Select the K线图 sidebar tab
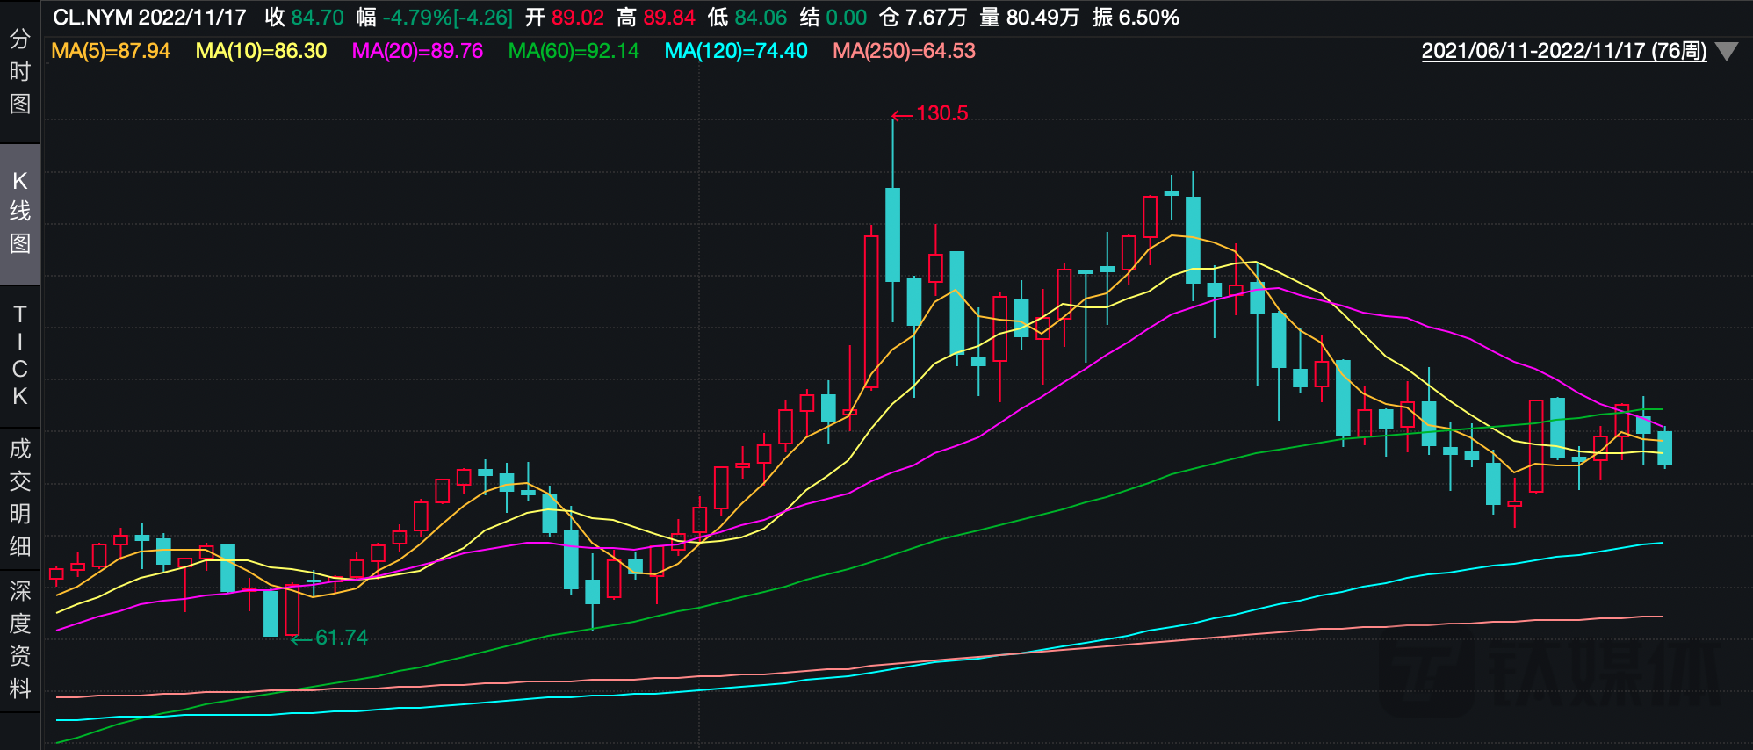This screenshot has height=750, width=1753. 19,213
